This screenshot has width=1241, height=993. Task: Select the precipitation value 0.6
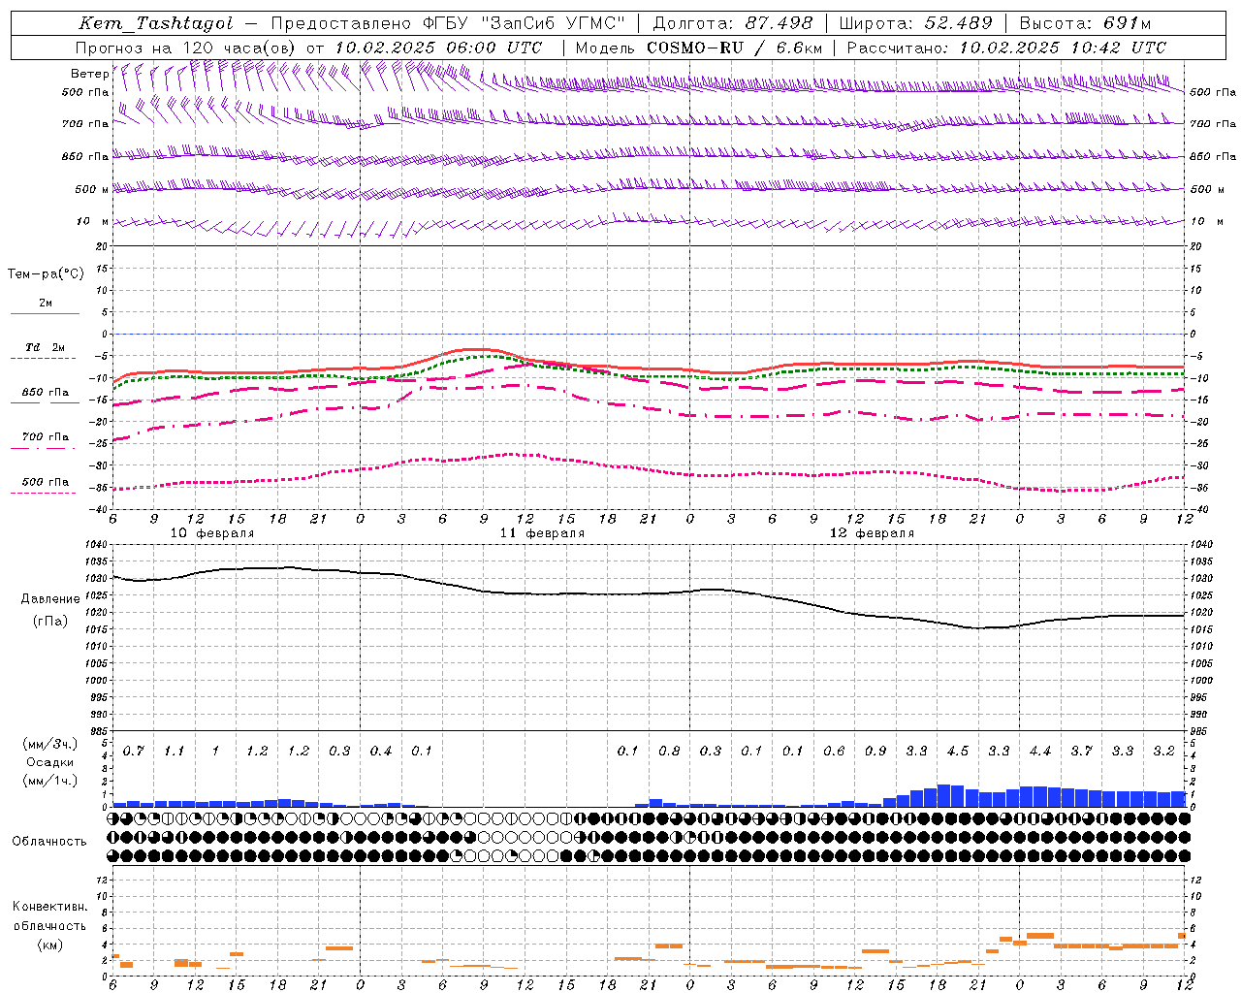click(x=834, y=752)
